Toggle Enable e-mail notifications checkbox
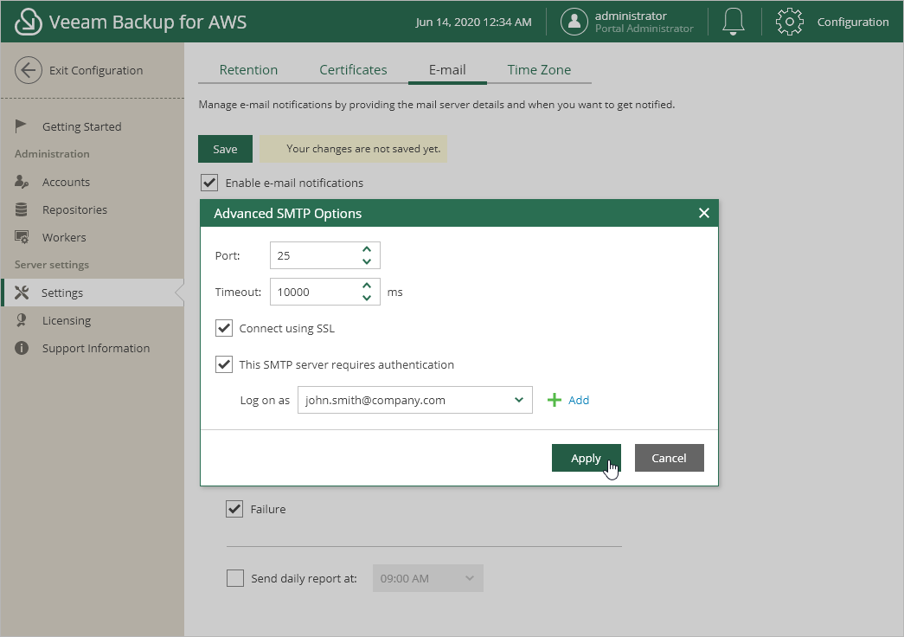The height and width of the screenshot is (637, 904). point(209,183)
